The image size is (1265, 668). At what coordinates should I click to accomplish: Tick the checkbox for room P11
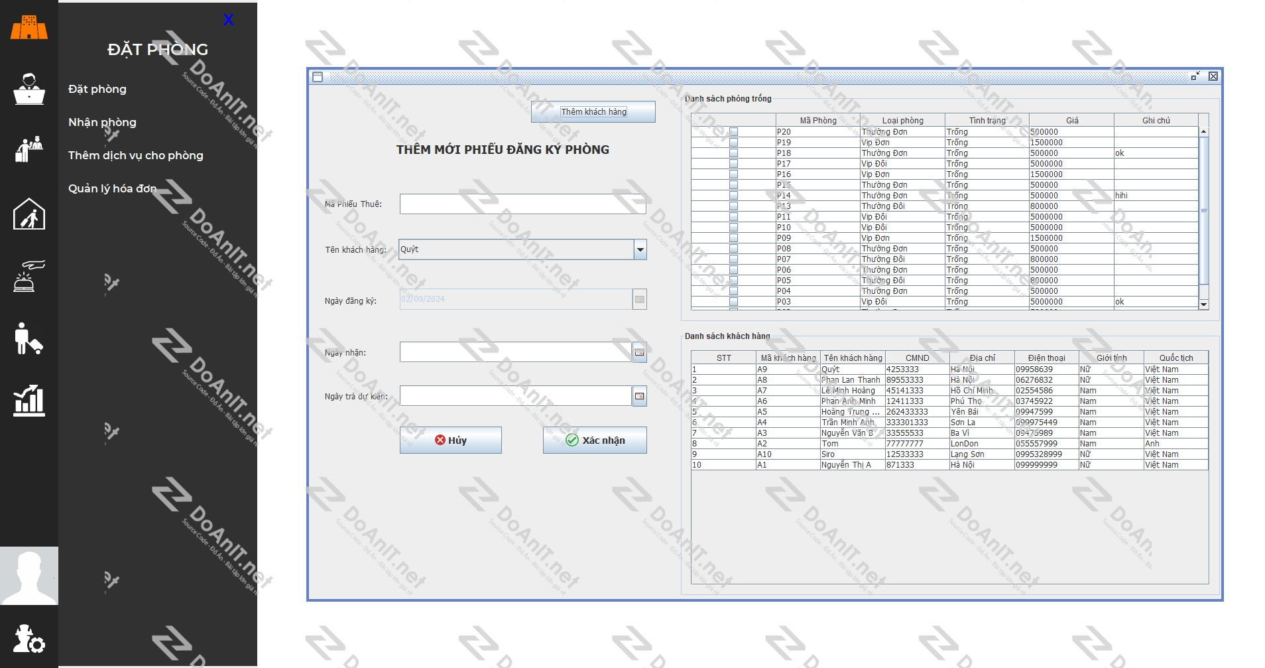point(733,217)
